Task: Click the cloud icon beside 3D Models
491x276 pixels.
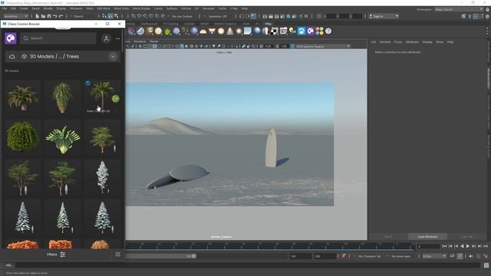Action: [x=12, y=57]
